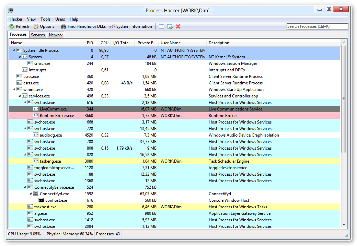Click the find window toolbar icon
The width and height of the screenshot is (357, 246).
(x=161, y=26)
